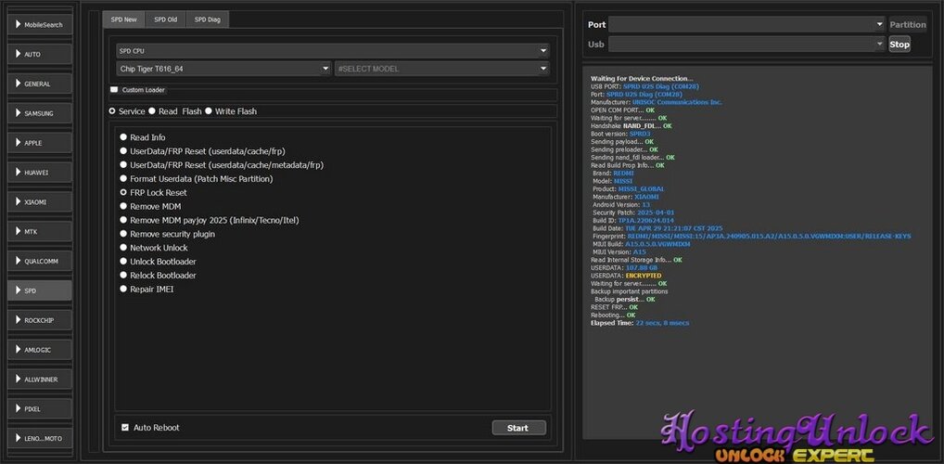Open the AUTO sidebar section
Viewport: 944px width, 464px height.
pos(40,54)
